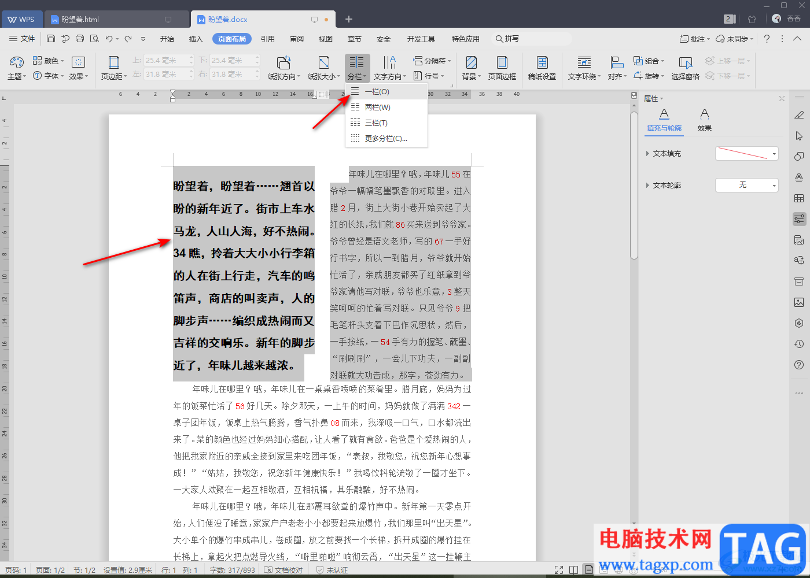Open the 行号 line numbers dropdown
Screen dimensions: 810x578
tap(429, 76)
